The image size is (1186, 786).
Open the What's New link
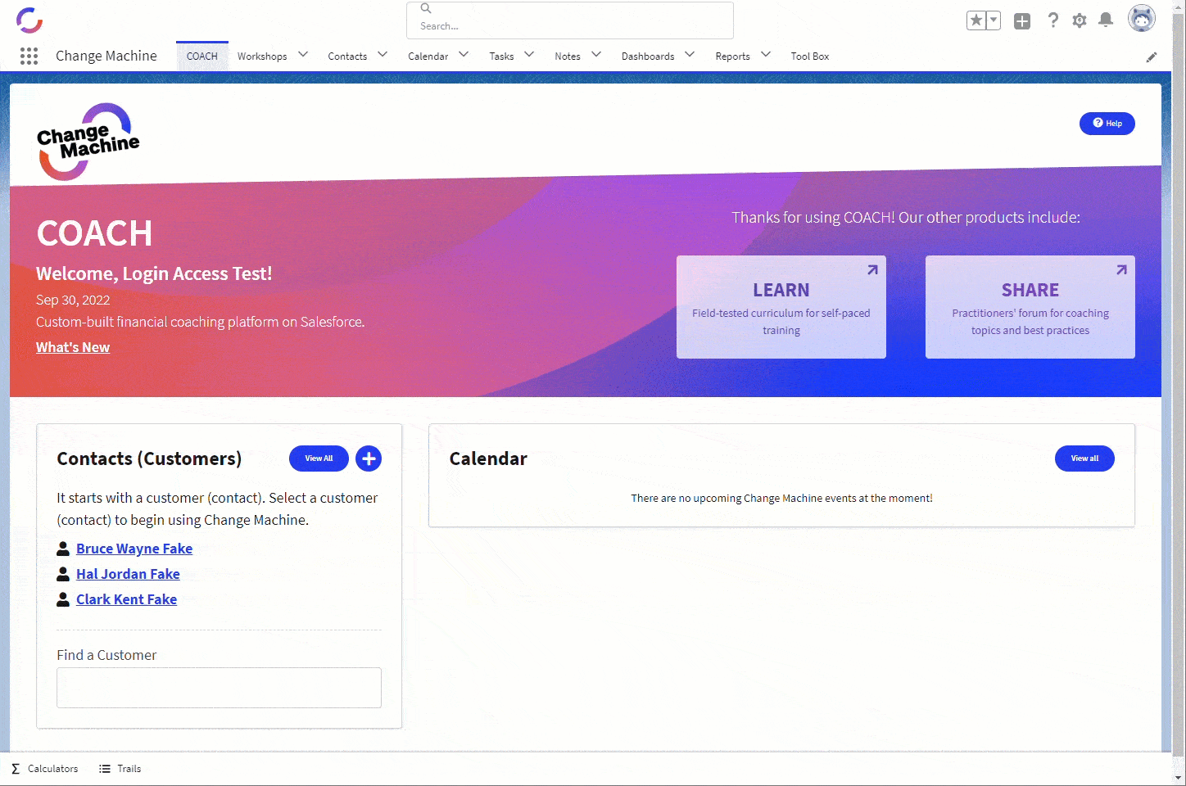(x=73, y=347)
